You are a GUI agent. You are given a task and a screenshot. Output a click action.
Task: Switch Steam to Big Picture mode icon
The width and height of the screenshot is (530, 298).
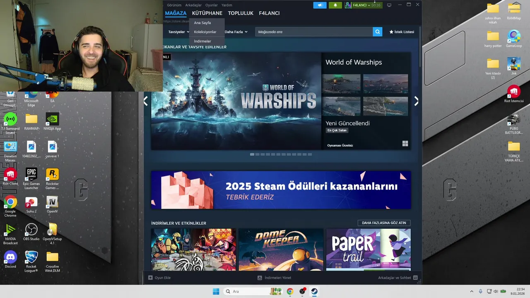pos(389,5)
